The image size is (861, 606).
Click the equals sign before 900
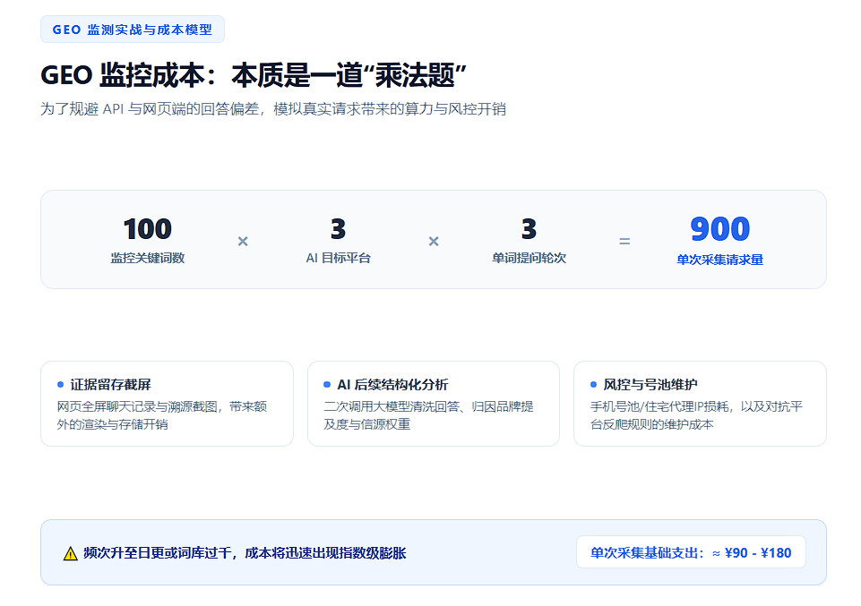624,242
